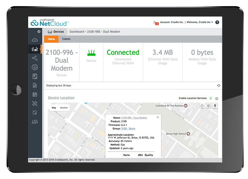Switch to the Clients tab
Image resolution: width=248 pixels, height=179 pixels.
tap(66, 39)
